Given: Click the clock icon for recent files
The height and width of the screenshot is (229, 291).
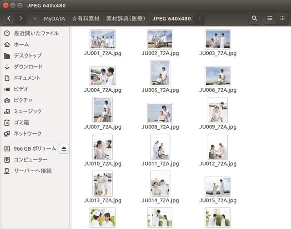Looking at the screenshot, I should coord(7,33).
